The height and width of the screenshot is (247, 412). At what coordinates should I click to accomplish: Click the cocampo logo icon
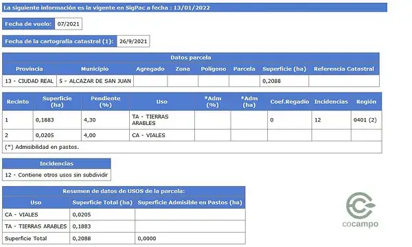[x=360, y=206]
